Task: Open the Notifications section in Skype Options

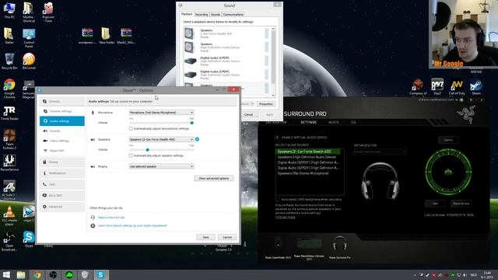Action: (x=62, y=173)
